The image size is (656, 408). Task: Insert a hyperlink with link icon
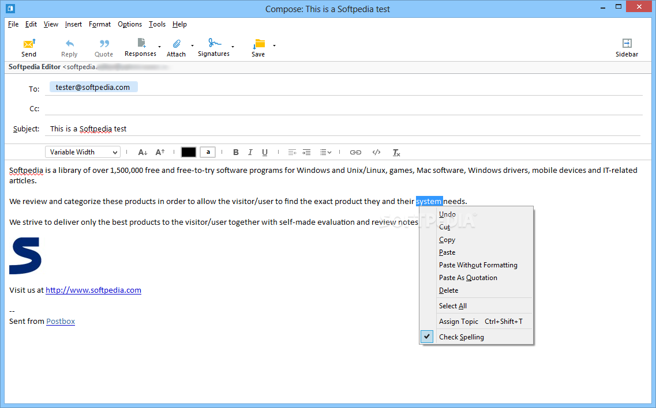coord(355,152)
